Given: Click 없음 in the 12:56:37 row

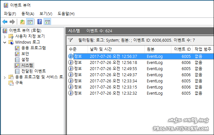Looking at the screenshot, I should (x=198, y=56).
